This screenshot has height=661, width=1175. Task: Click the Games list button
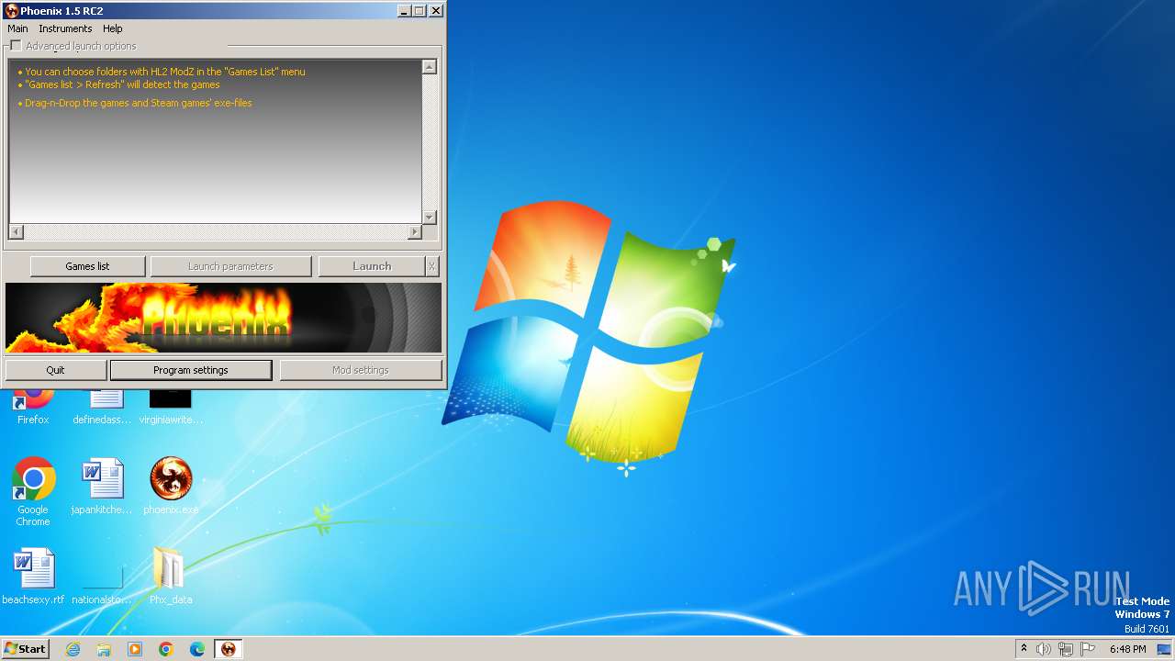[x=87, y=266]
